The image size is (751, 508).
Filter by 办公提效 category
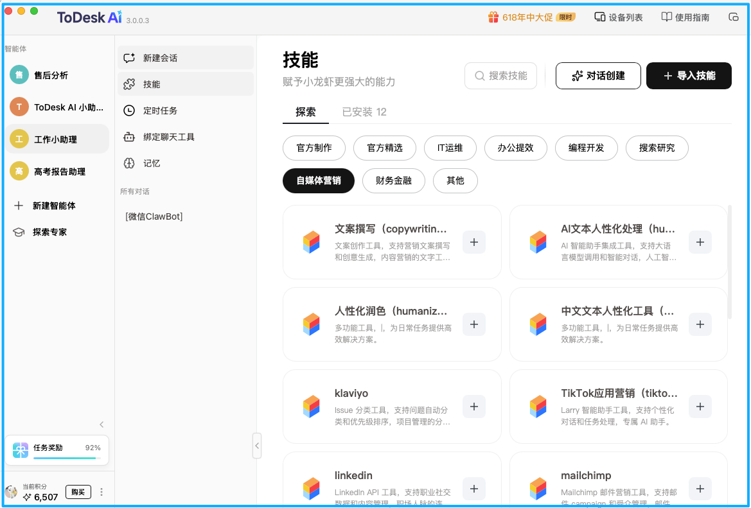(x=515, y=148)
